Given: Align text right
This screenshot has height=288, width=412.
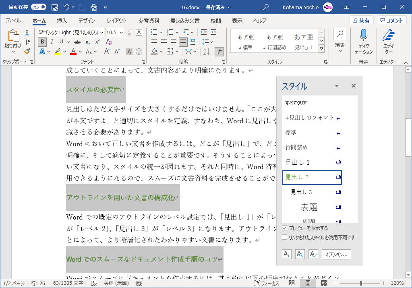Looking at the screenshot, I should click(x=174, y=42).
